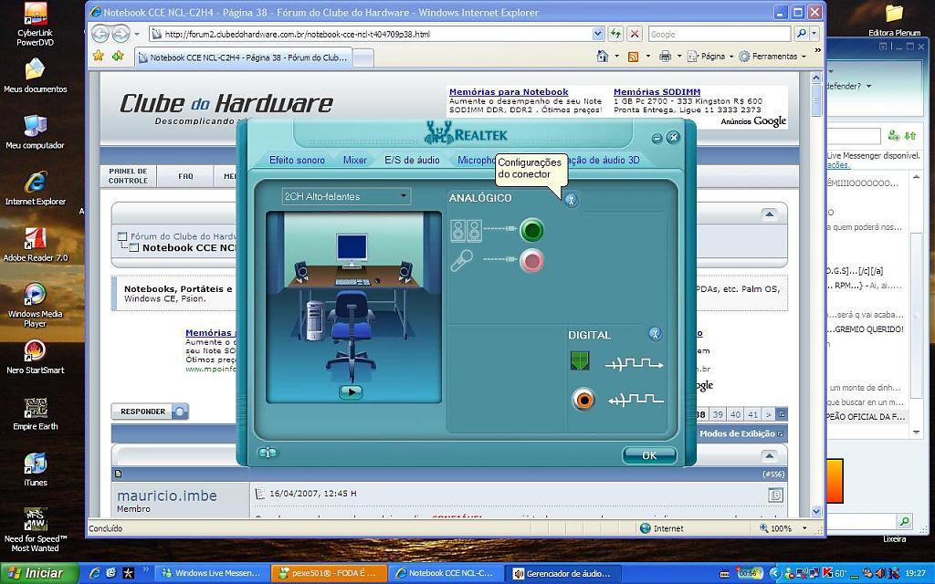
Task: Open the Memórias SODIMM ad link
Action: [x=657, y=92]
